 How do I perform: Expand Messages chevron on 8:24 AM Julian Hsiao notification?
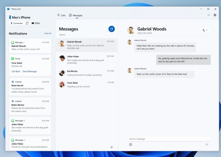pyautogui.click(x=24, y=121)
